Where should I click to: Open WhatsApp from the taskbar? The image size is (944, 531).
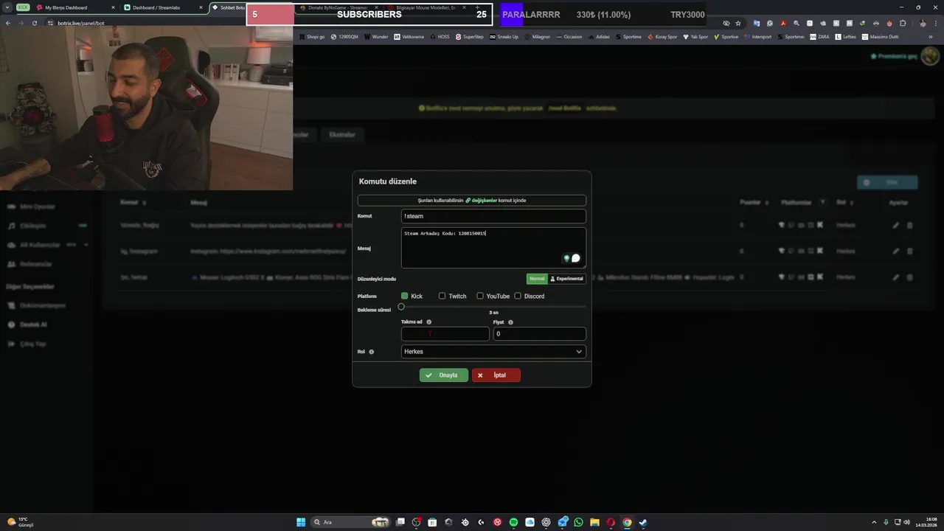coord(578,522)
